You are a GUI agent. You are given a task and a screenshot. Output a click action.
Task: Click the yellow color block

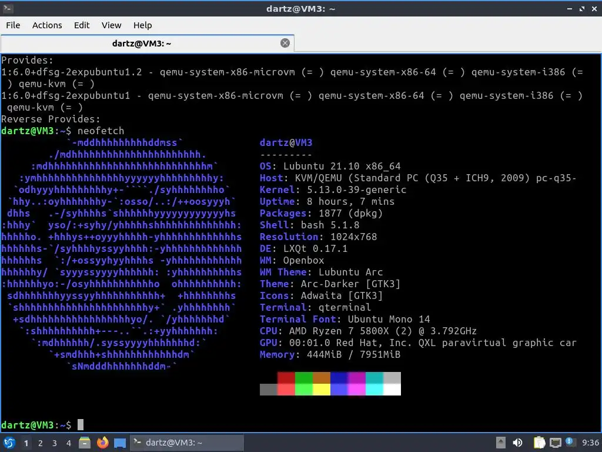click(322, 390)
